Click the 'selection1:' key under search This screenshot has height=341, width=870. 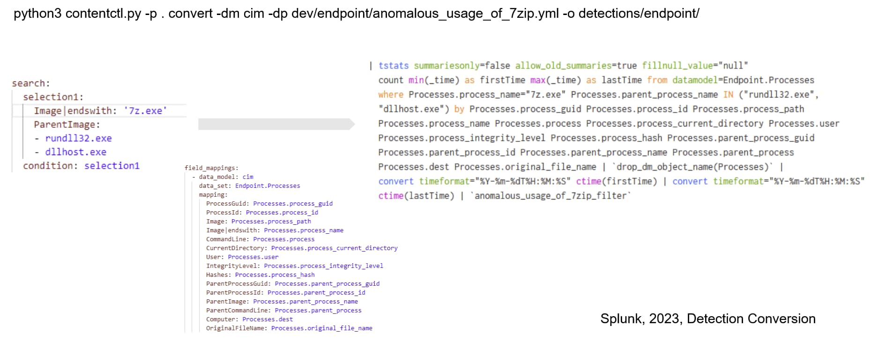[53, 97]
